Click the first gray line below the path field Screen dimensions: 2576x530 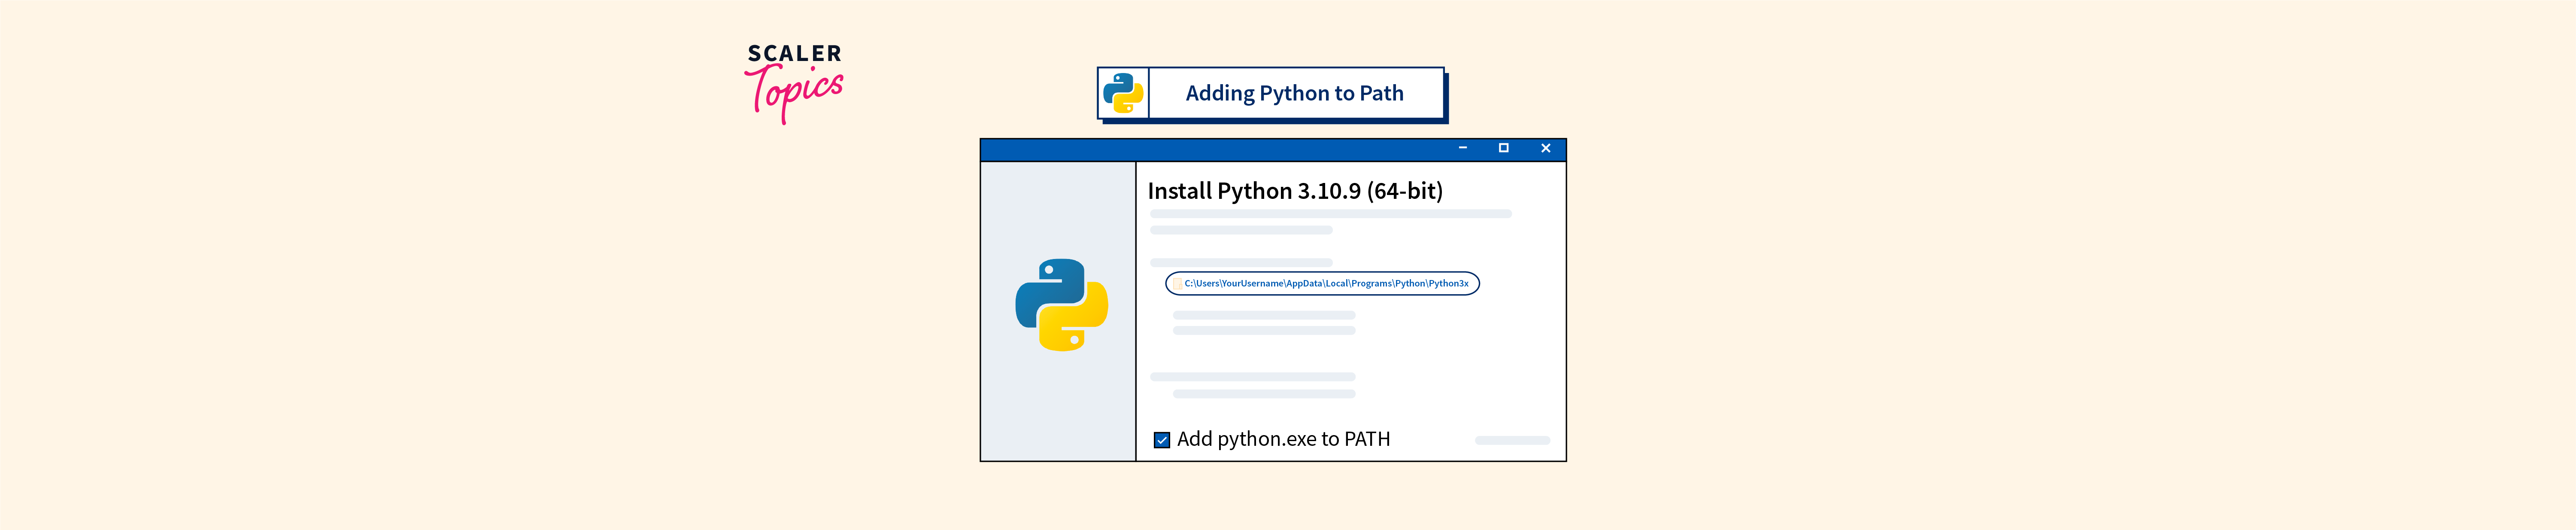[x=1264, y=315]
